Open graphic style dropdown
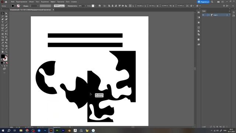The width and height of the screenshot is (236, 133). coord(95,6)
